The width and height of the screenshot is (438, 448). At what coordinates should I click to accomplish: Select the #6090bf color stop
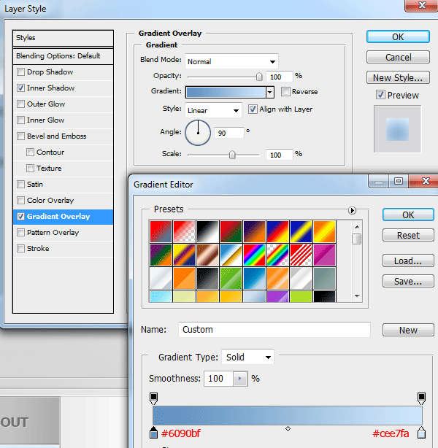[153, 433]
